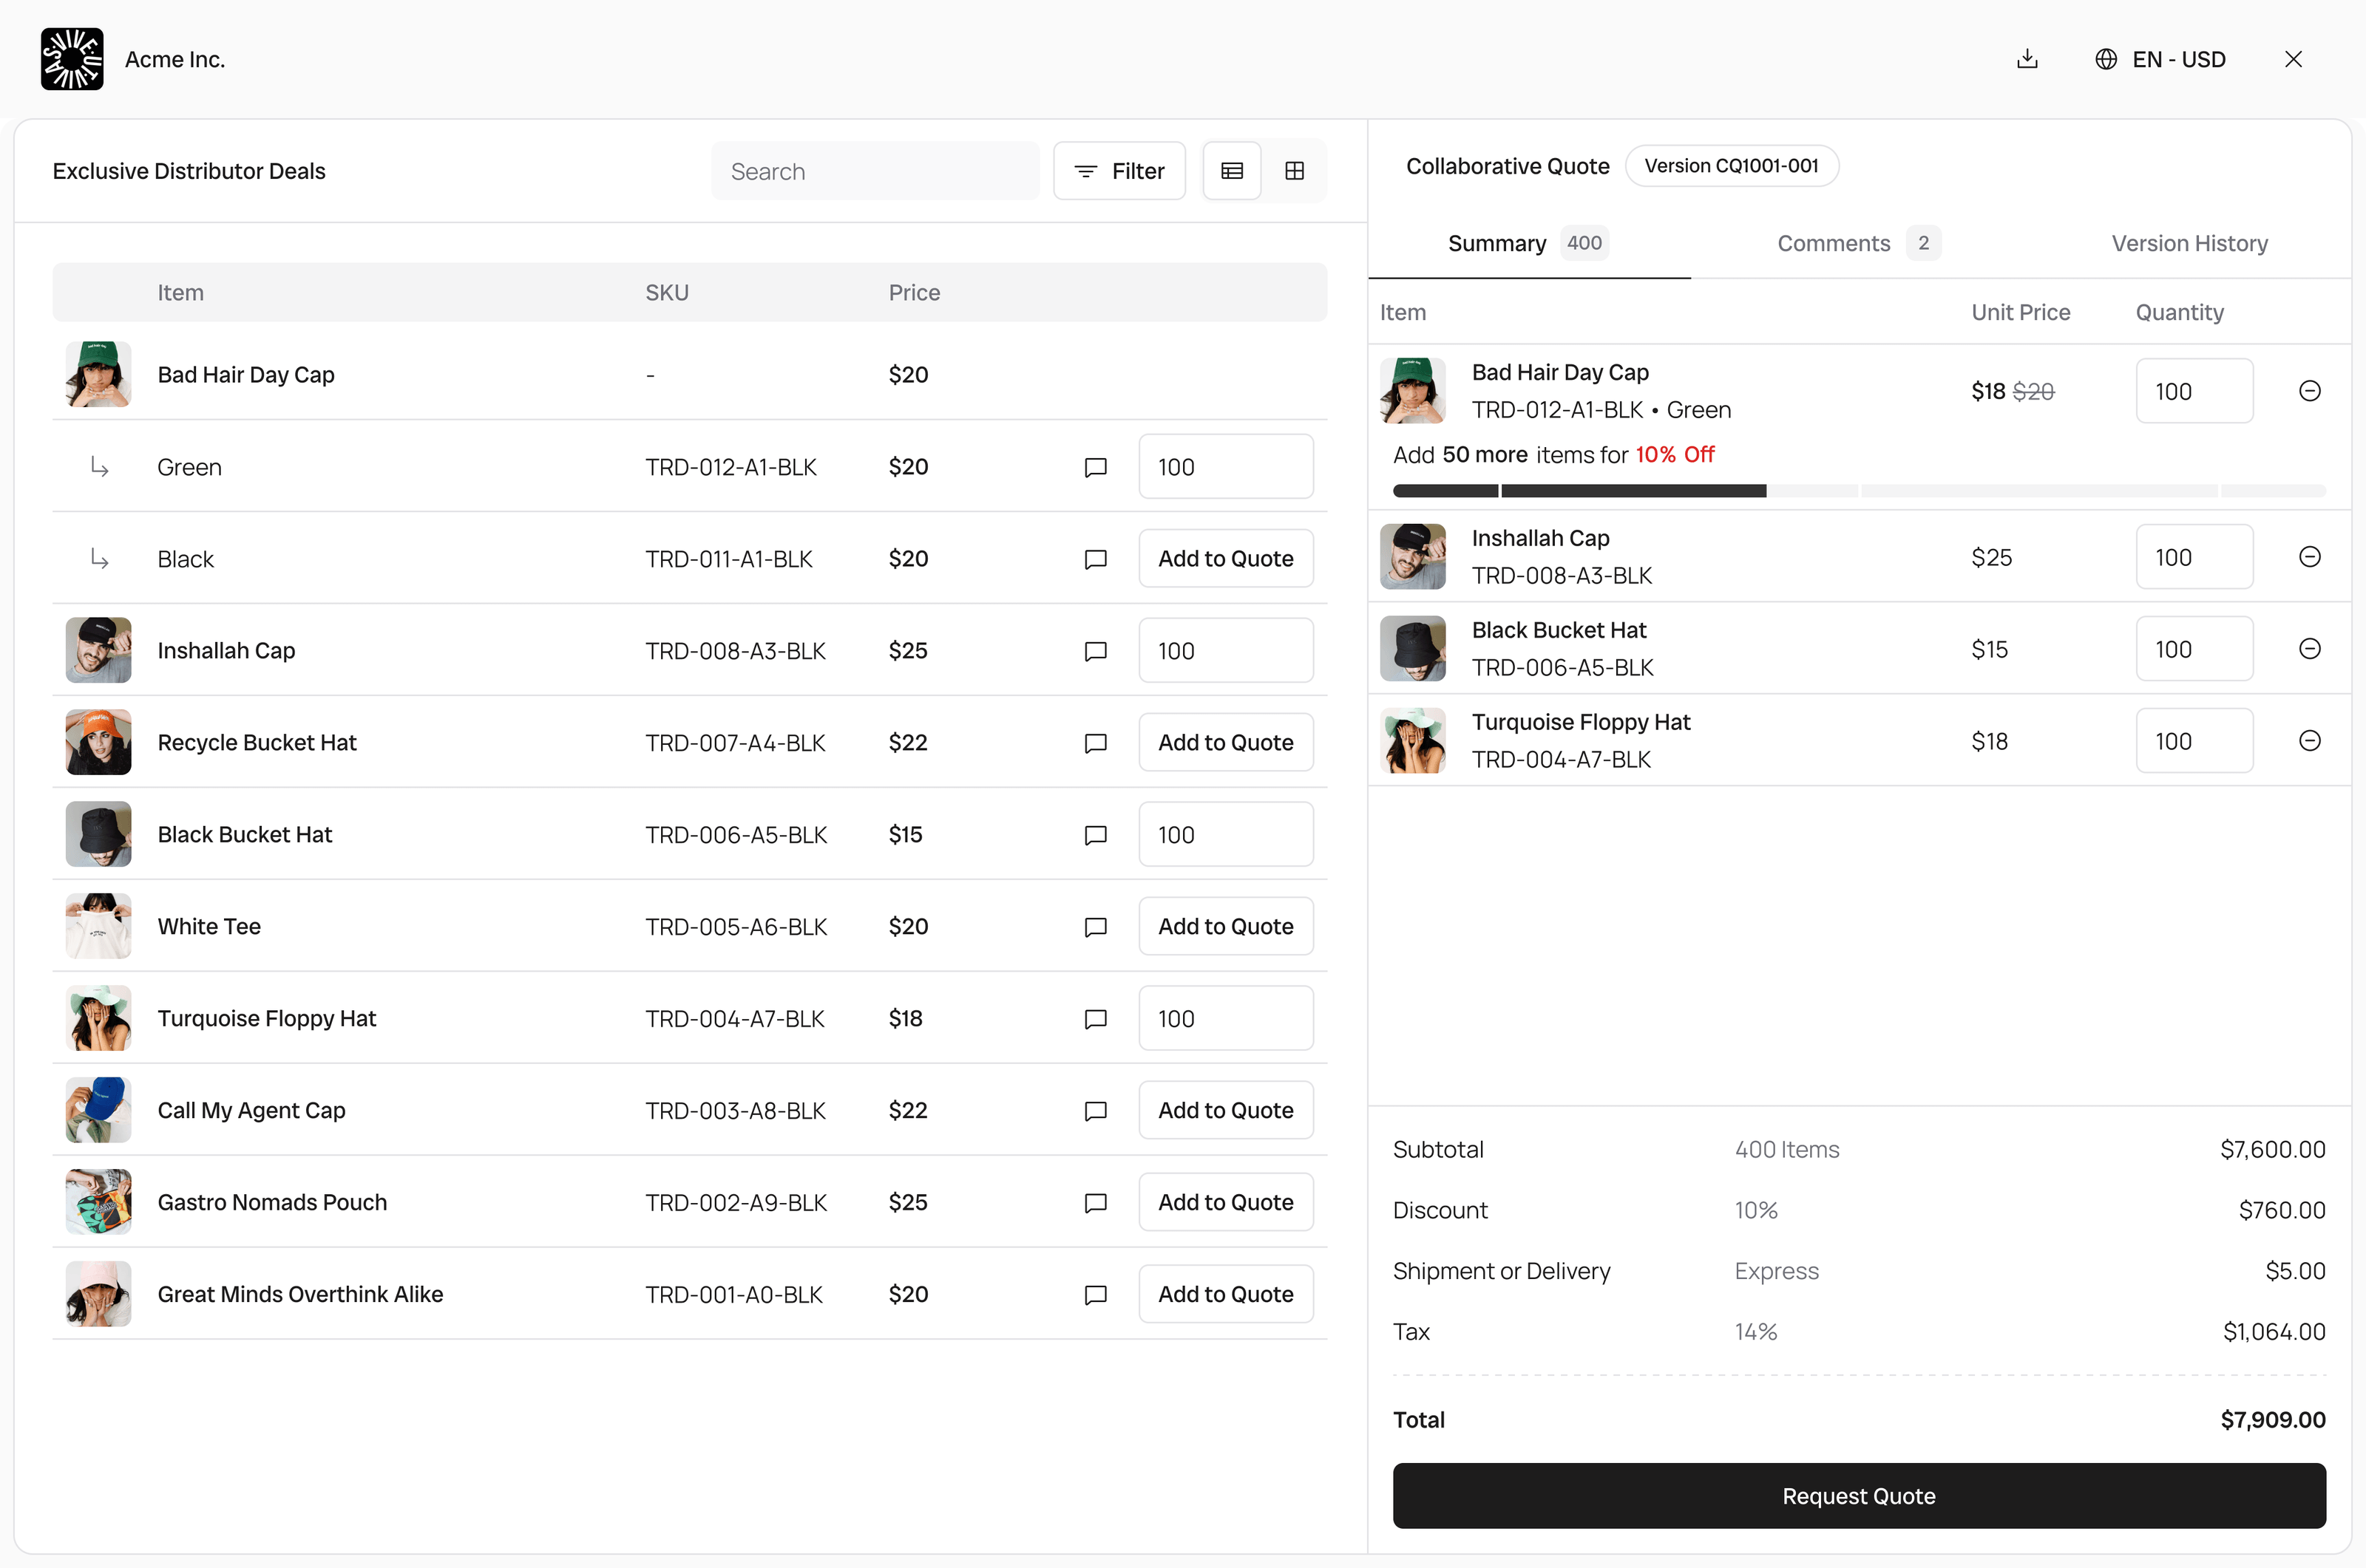2366x1568 pixels.
Task: Remove Bad Hair Day Cap from quote
Action: (x=2309, y=391)
